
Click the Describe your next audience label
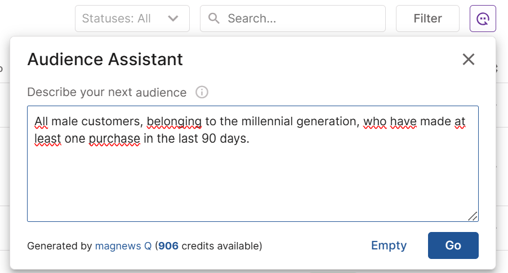pos(107,92)
